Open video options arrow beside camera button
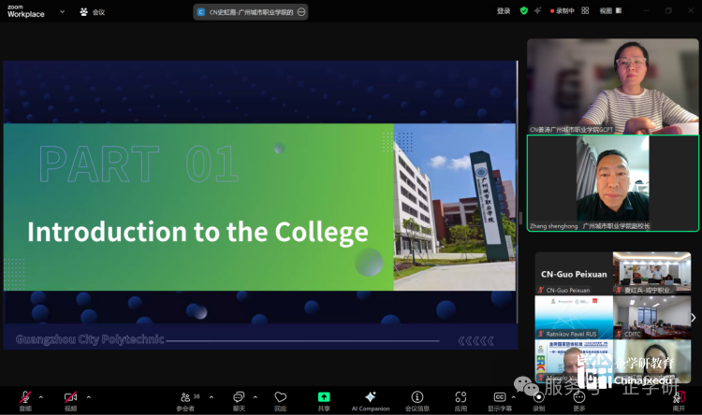Image resolution: width=702 pixels, height=415 pixels. click(x=88, y=397)
